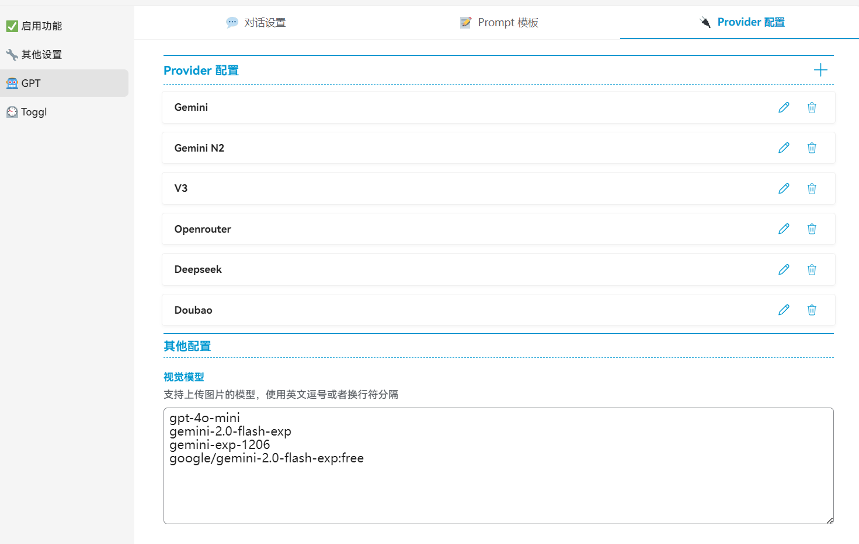The width and height of the screenshot is (859, 544).
Task: Edit the Deepseek provider
Action: click(784, 269)
